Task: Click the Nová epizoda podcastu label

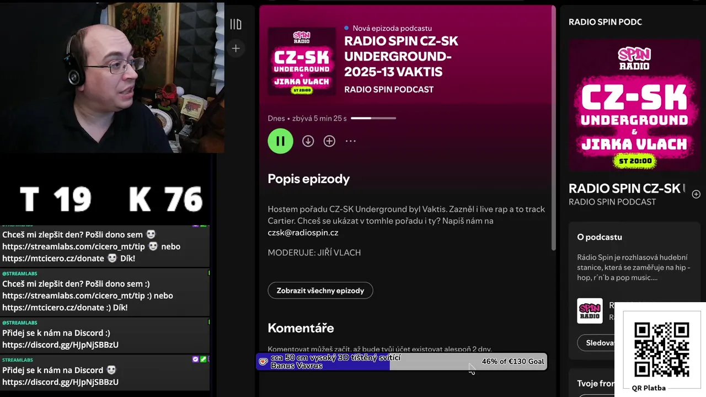Action: 392,28
